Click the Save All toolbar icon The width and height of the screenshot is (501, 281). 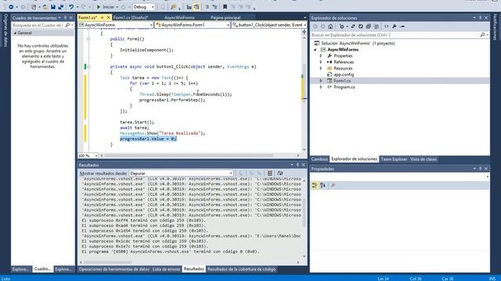[x=61, y=7]
